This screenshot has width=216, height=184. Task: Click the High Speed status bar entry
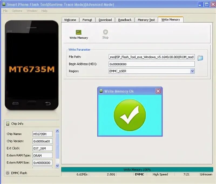click(x=160, y=174)
